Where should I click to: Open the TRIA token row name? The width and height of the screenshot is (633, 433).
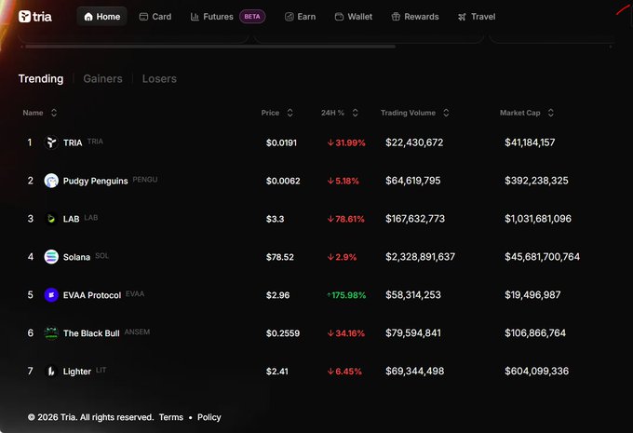point(73,142)
